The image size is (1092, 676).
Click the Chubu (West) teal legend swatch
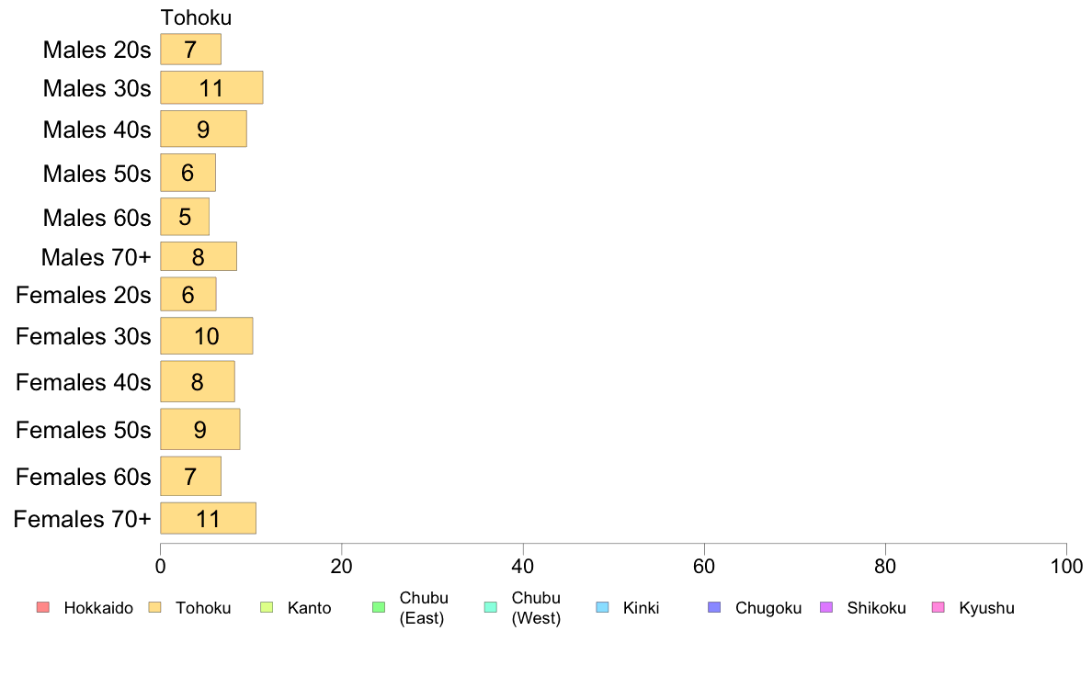tap(490, 607)
